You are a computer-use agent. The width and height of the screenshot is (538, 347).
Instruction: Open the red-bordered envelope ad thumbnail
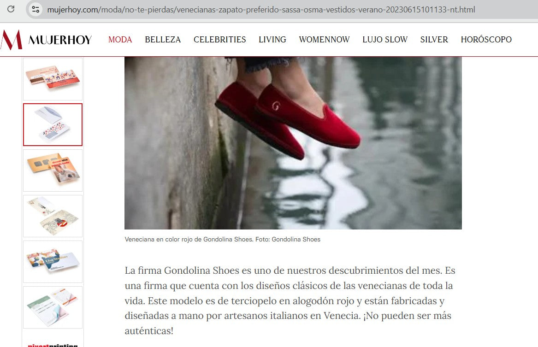click(53, 124)
